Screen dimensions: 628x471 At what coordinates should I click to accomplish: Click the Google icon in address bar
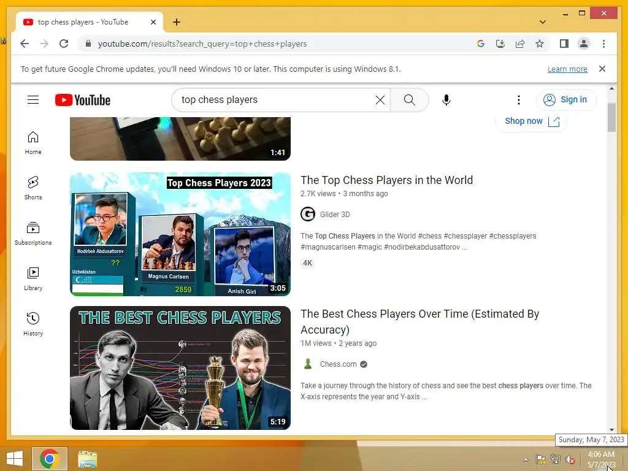pyautogui.click(x=481, y=44)
